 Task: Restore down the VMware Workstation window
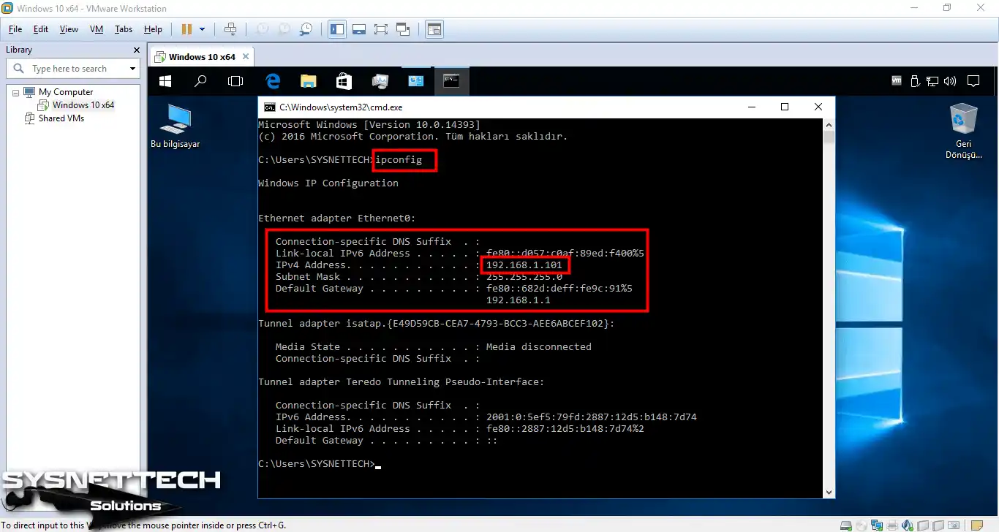[947, 8]
